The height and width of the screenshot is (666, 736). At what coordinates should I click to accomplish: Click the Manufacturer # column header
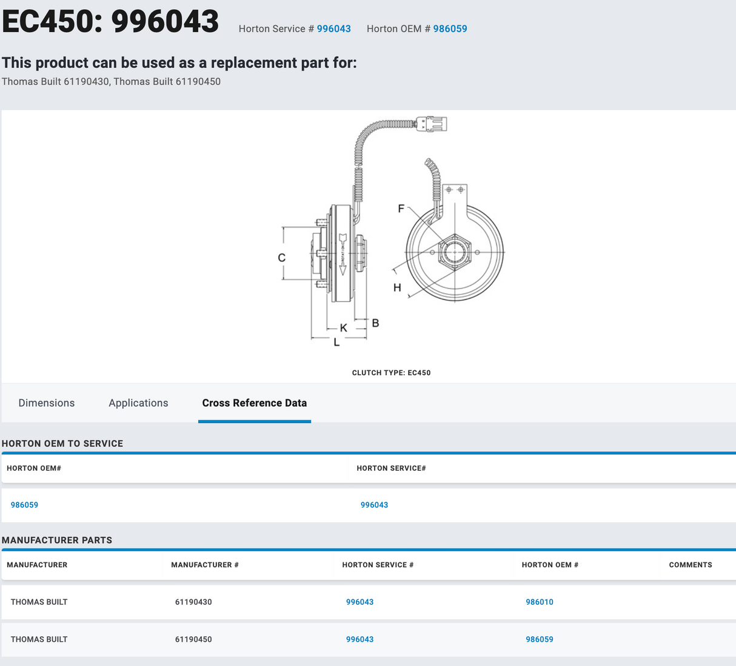click(204, 565)
